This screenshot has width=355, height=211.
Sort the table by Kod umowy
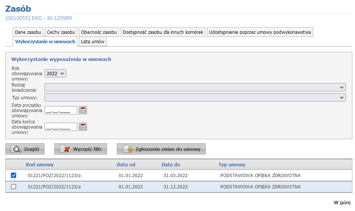coord(40,165)
